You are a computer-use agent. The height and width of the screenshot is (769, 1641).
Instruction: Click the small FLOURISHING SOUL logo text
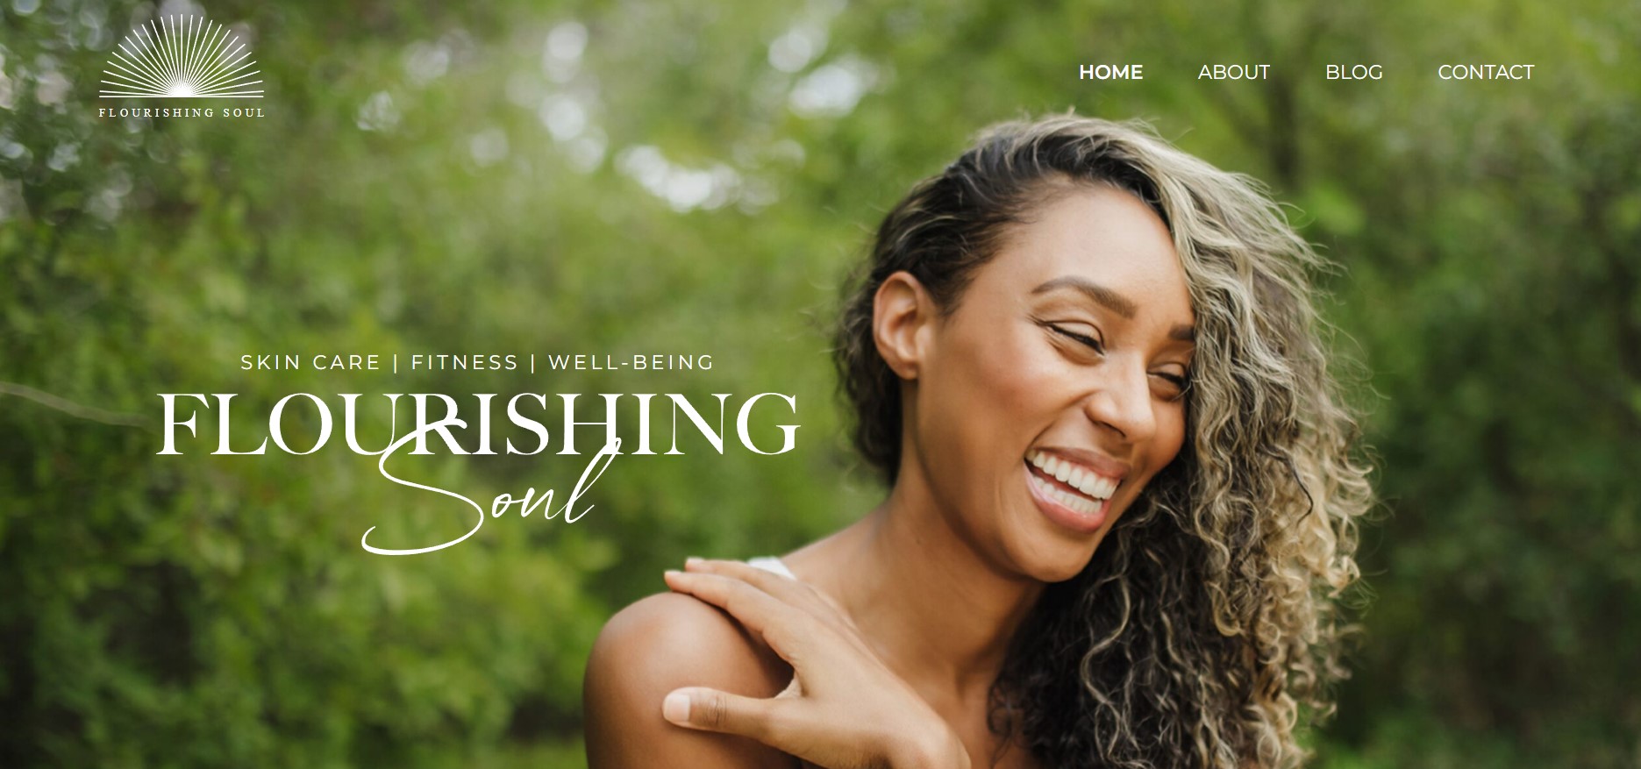click(182, 112)
